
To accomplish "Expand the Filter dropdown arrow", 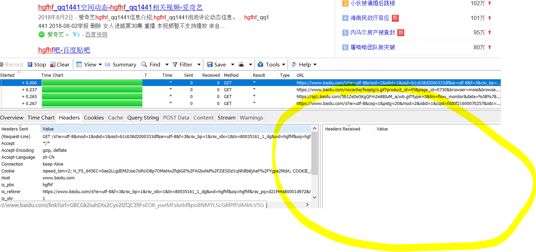I will 199,65.
